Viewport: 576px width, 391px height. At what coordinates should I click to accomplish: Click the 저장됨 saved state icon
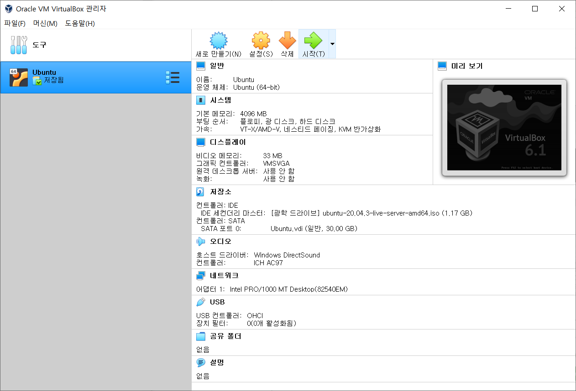click(x=37, y=81)
